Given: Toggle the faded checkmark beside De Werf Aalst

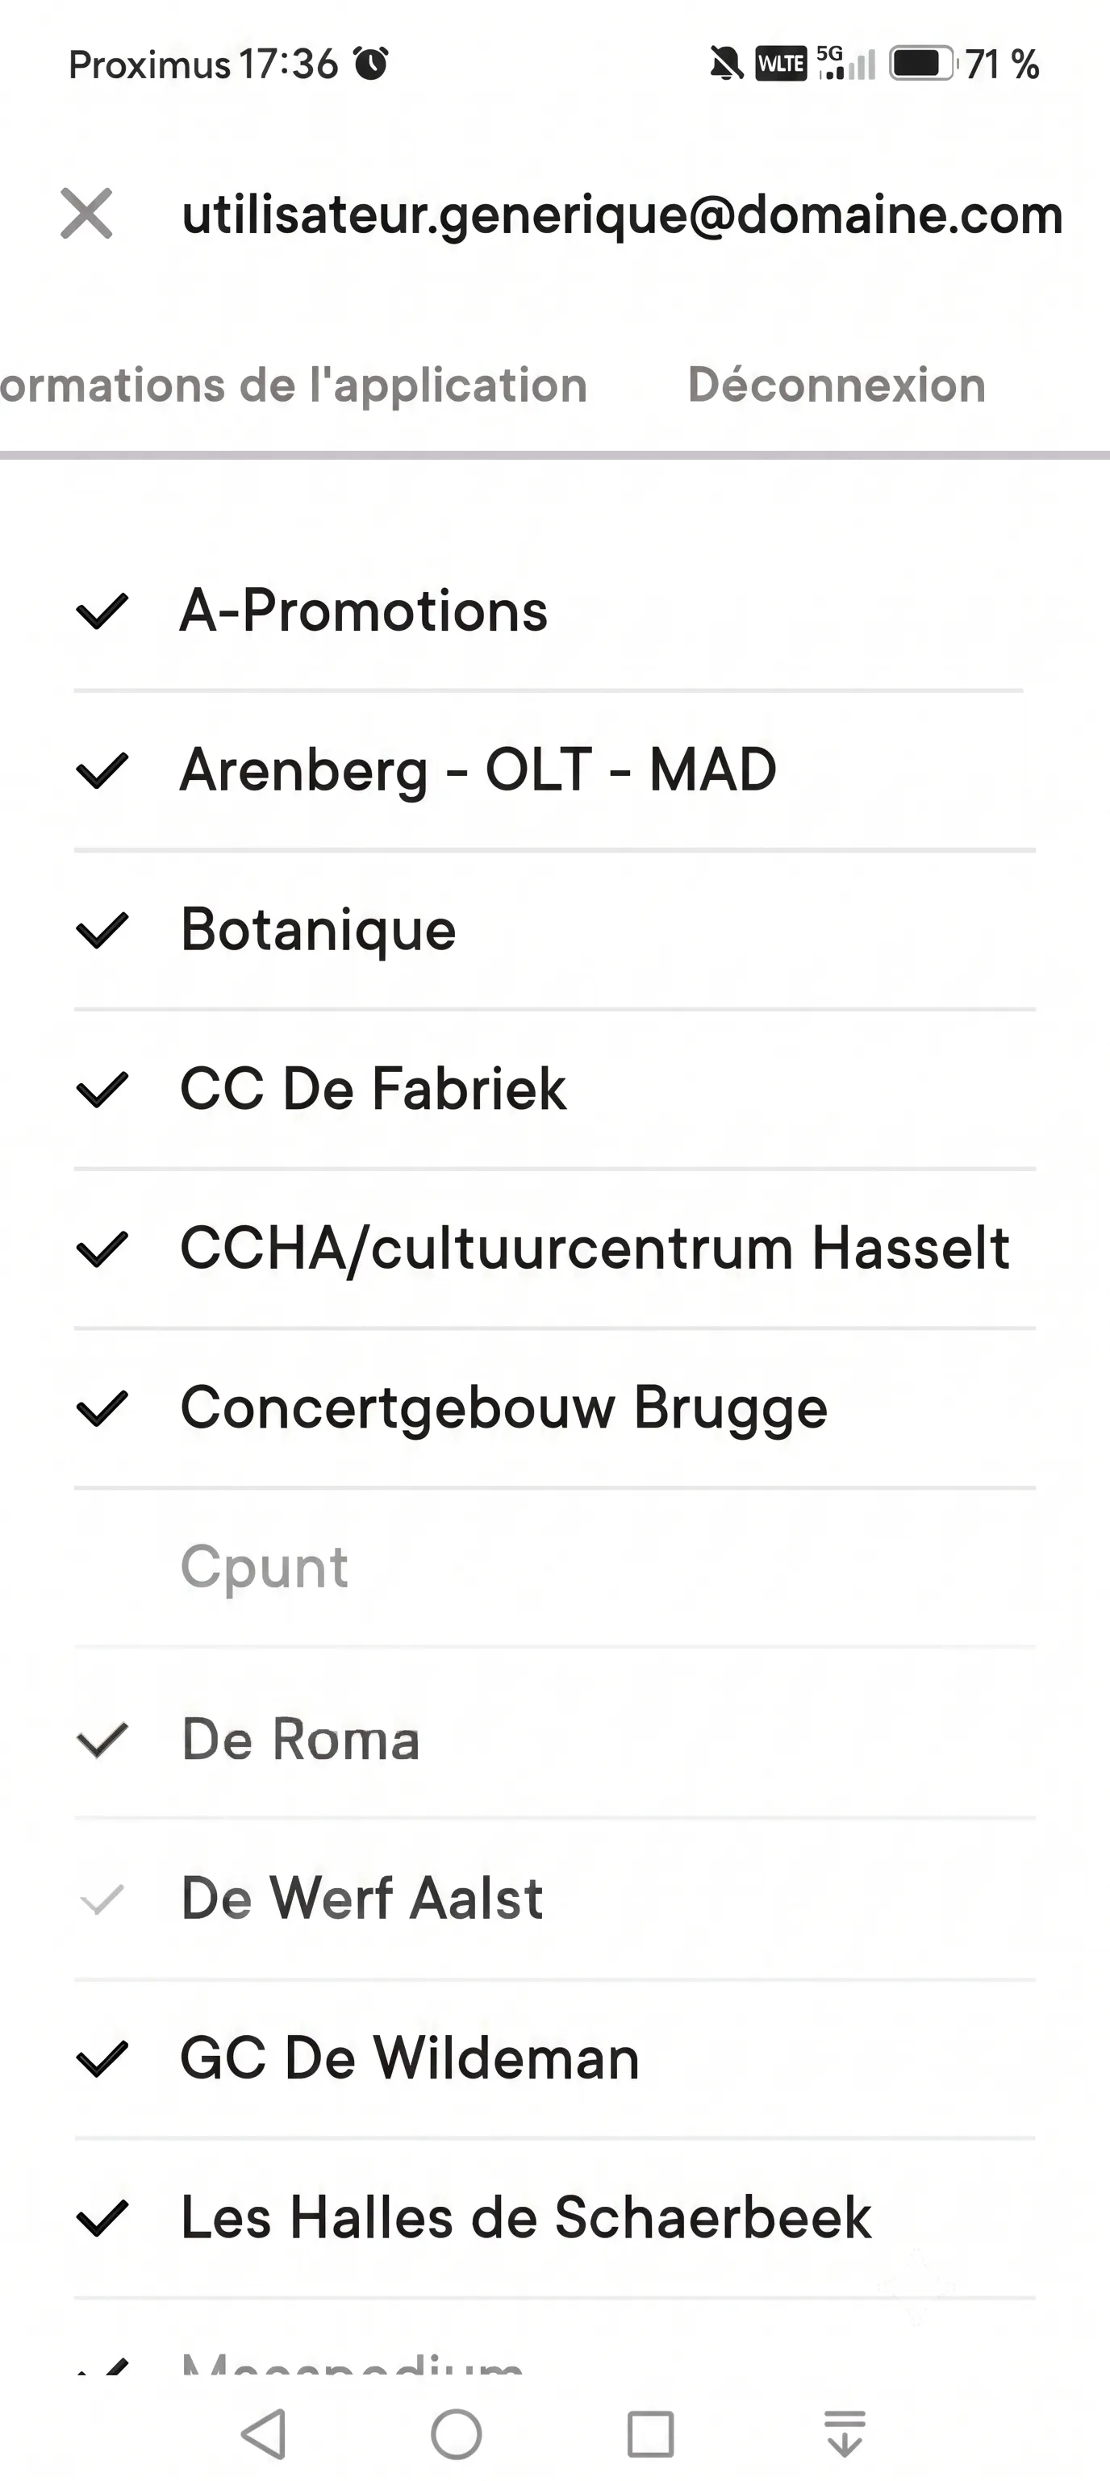Looking at the screenshot, I should click(102, 1899).
